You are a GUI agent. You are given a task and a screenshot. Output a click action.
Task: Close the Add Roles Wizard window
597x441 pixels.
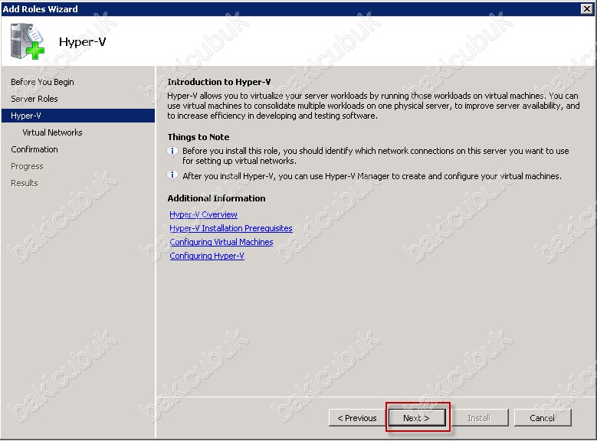tap(586, 8)
